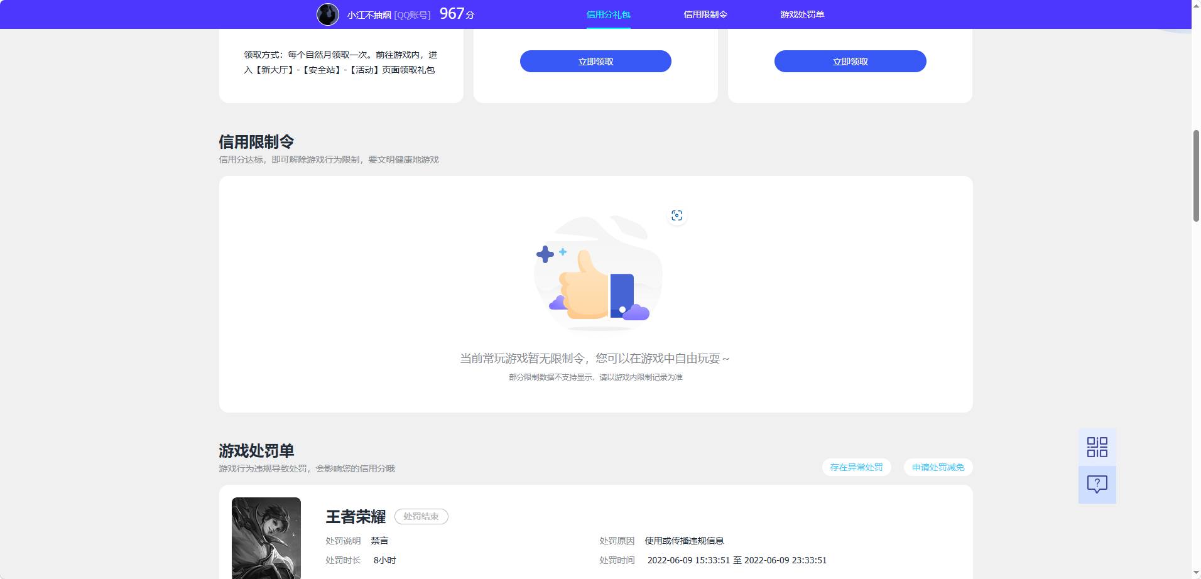Switch to the 信用限制令 tab
This screenshot has width=1201, height=579.
click(x=705, y=14)
